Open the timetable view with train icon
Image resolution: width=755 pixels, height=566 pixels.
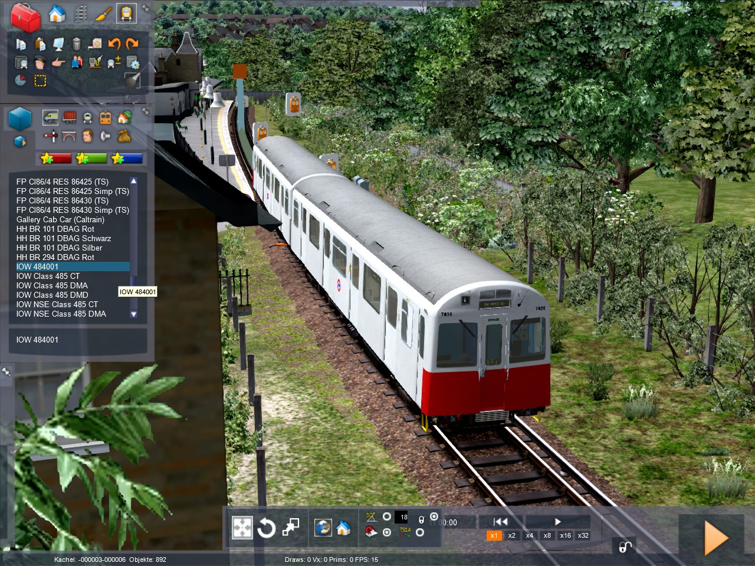[21, 62]
